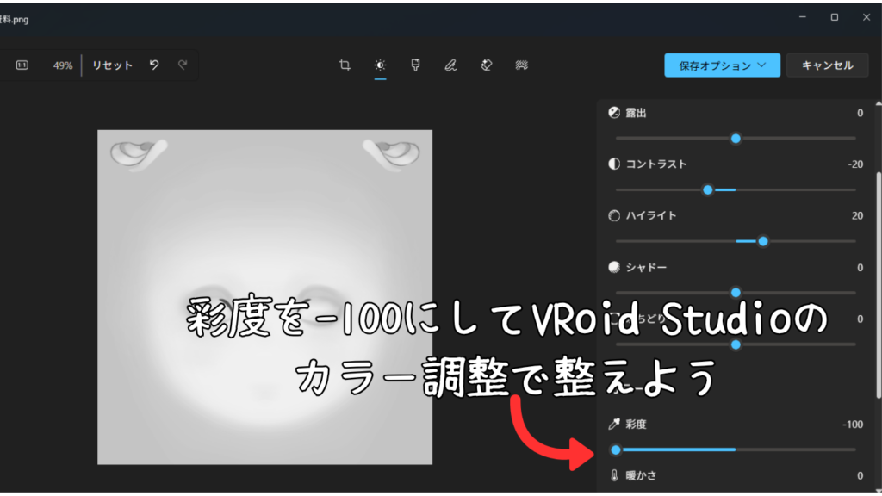
Task: Open the 保存オプション dropdown
Action: click(x=722, y=65)
